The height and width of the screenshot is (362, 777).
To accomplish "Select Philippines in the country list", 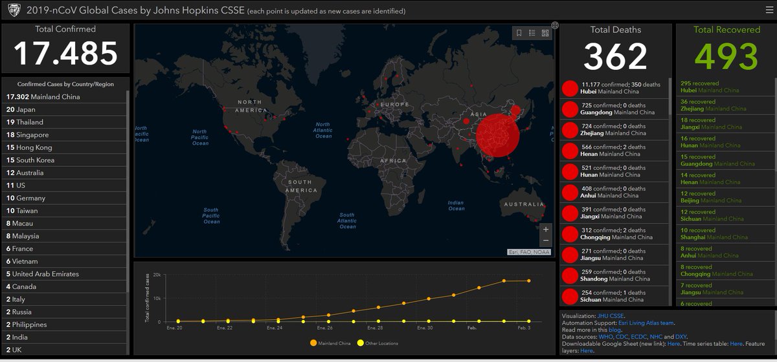I will (x=63, y=325).
